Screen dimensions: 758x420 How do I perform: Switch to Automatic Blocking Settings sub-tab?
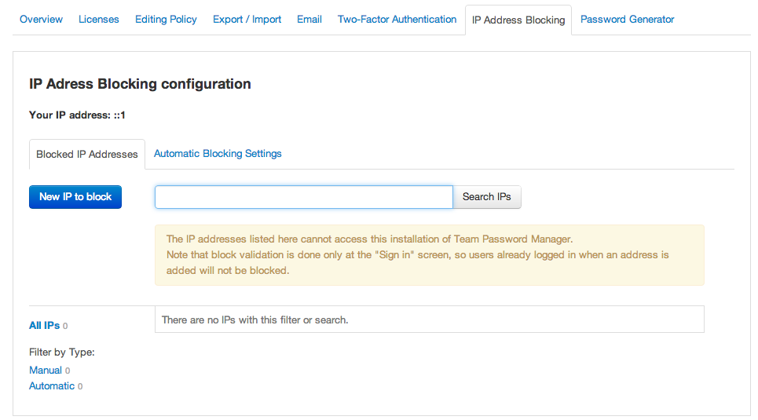pyautogui.click(x=218, y=154)
